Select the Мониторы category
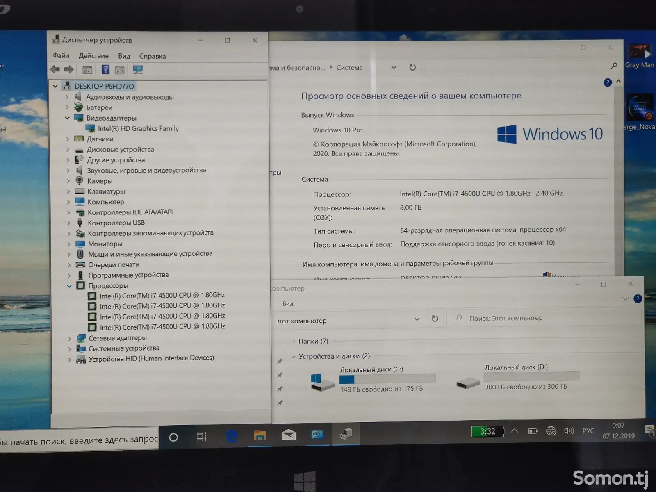 (x=105, y=244)
